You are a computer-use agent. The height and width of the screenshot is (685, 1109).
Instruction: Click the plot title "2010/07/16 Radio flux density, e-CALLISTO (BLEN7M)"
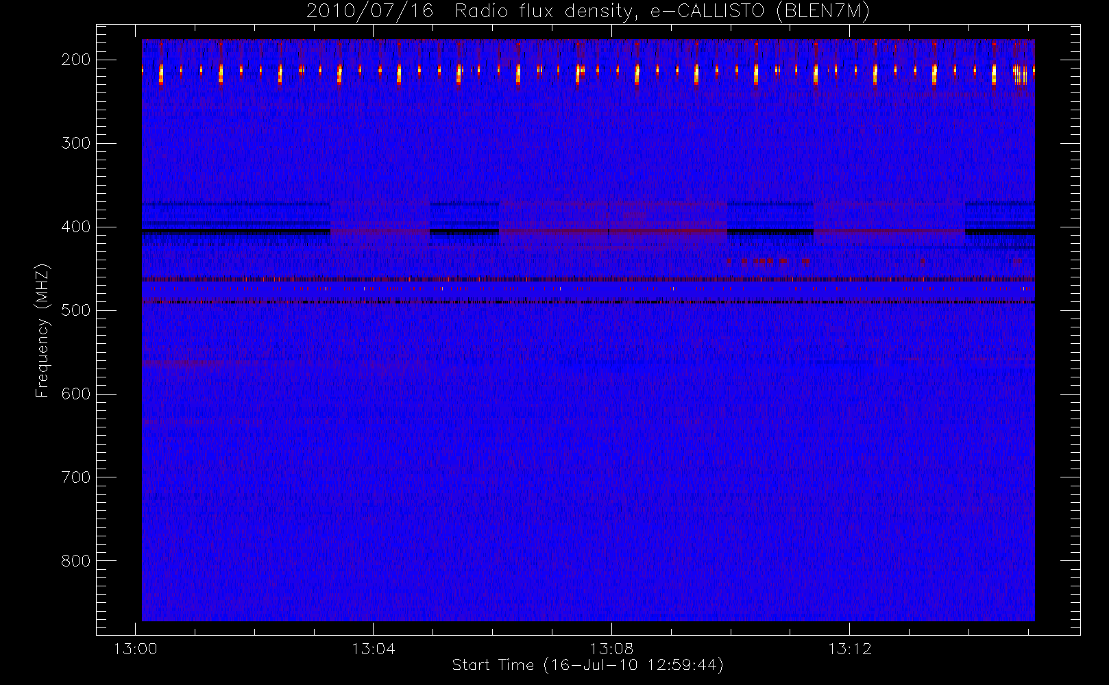588,12
